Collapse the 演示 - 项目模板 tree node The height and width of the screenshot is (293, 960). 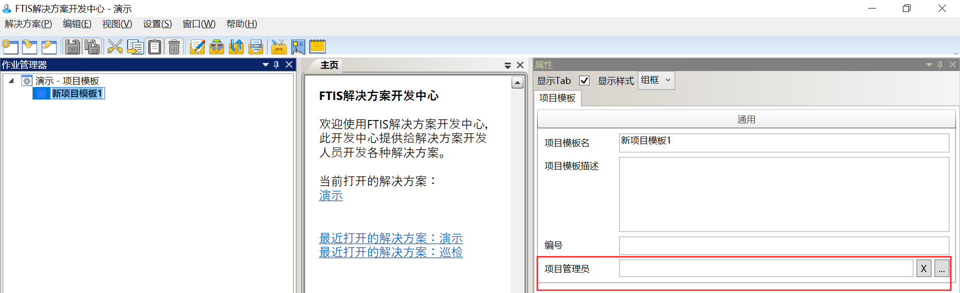11,80
